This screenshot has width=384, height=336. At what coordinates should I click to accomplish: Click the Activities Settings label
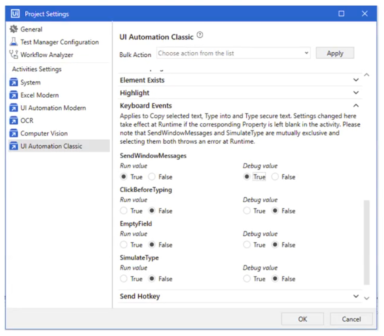[37, 69]
